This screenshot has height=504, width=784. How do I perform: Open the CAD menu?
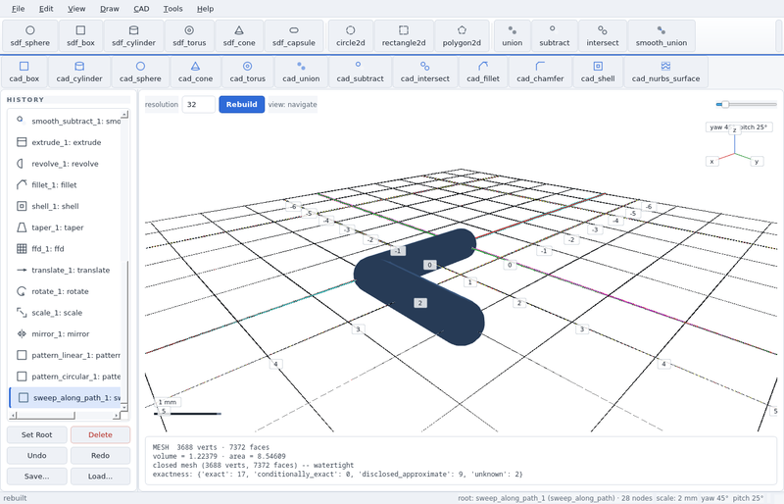pos(141,9)
